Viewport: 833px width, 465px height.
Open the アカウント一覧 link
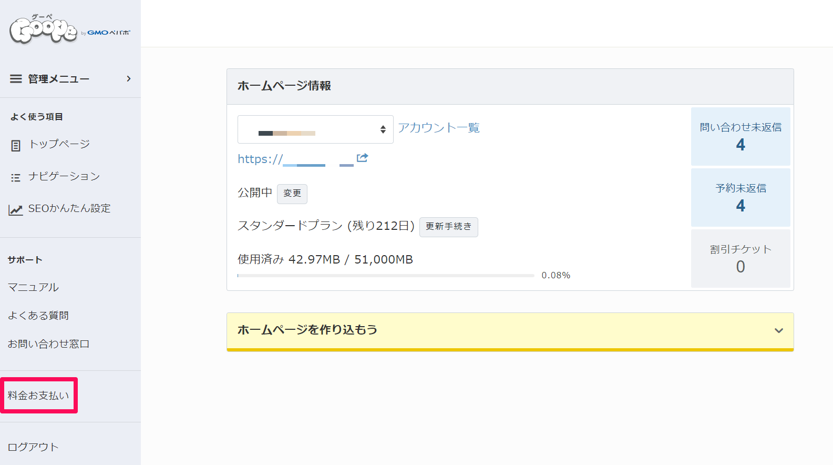point(438,128)
